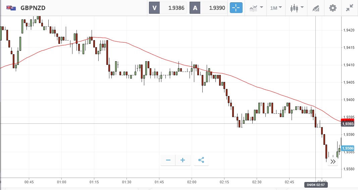The image size is (358, 190).
Task: Open chart settings gear
Action: pos(333,8)
